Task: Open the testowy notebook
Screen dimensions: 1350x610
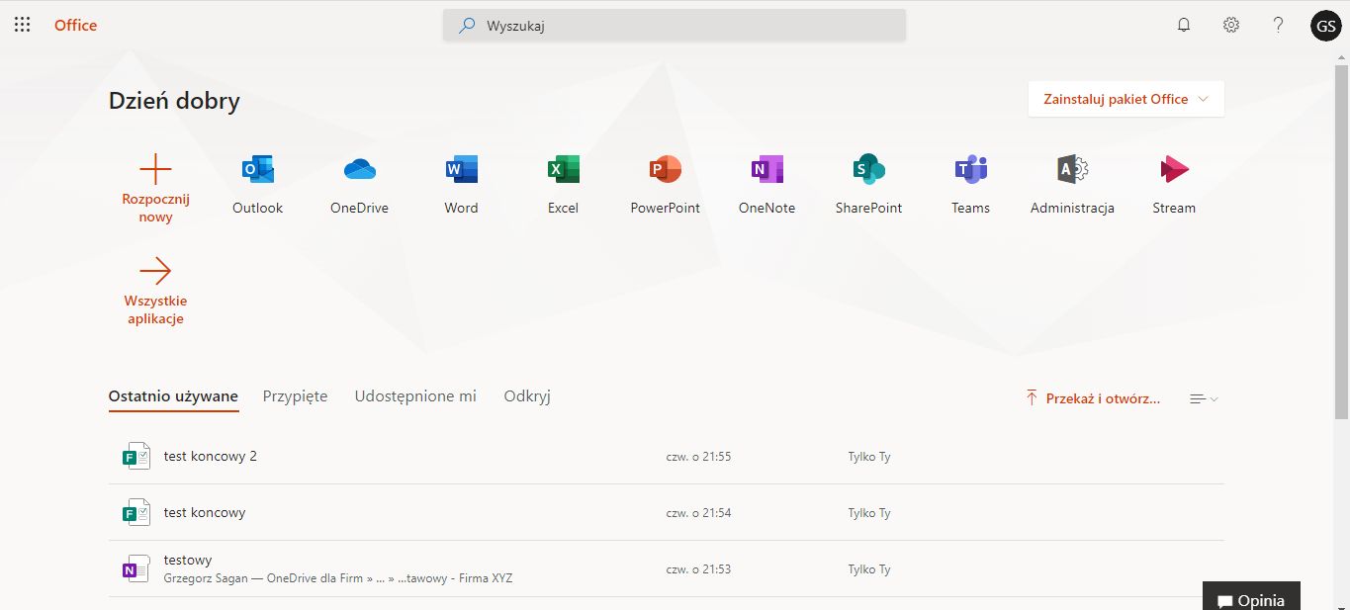Action: click(188, 560)
